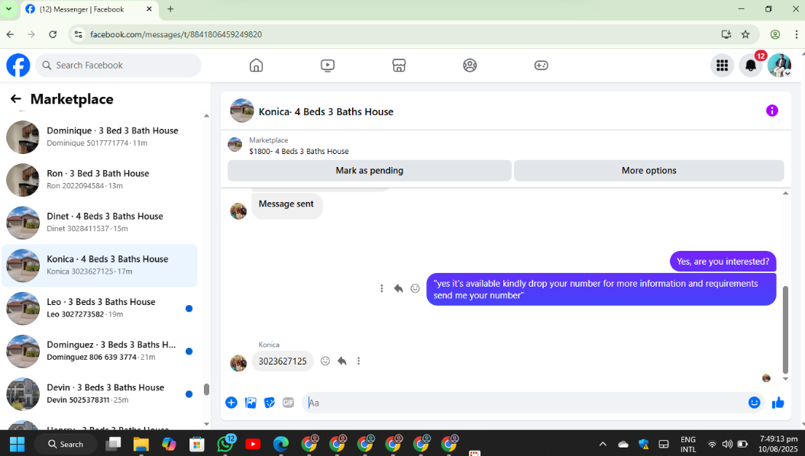Click Mark as pending button
Image resolution: width=805 pixels, height=456 pixels.
pos(370,171)
